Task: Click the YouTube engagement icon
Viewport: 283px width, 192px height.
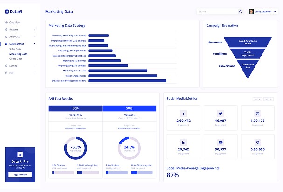Action: pos(221,142)
